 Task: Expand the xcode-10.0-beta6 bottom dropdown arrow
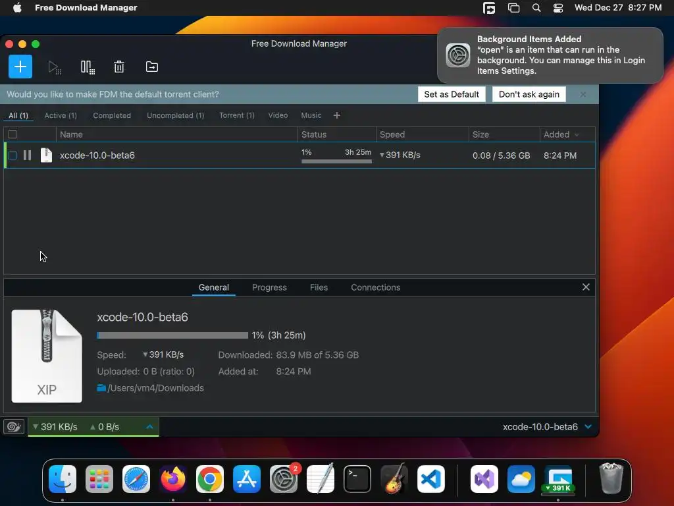[588, 427]
